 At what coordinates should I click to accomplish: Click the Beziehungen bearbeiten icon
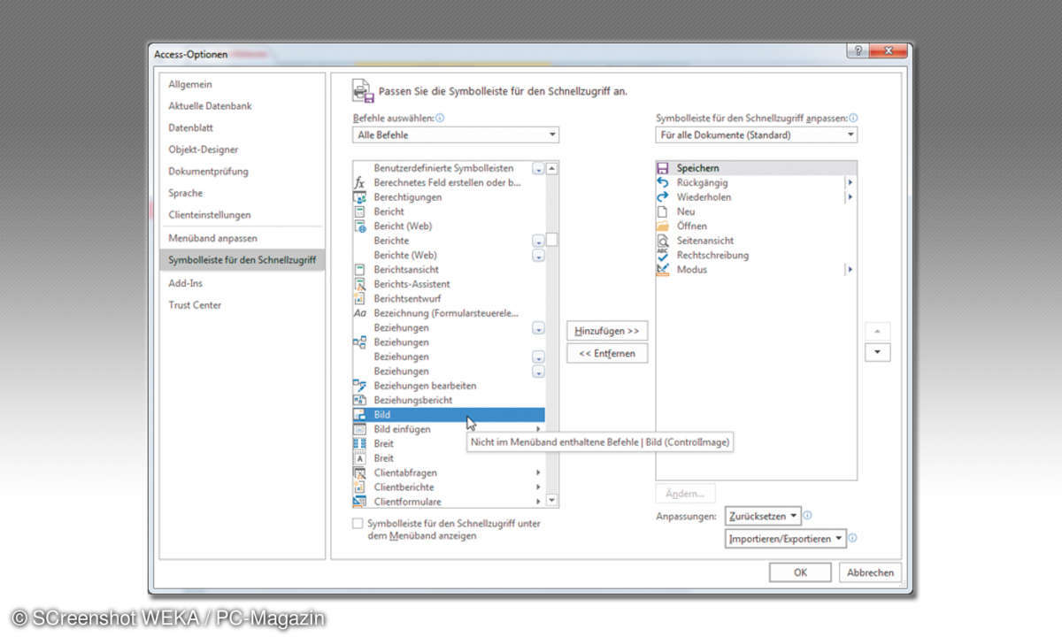[359, 386]
